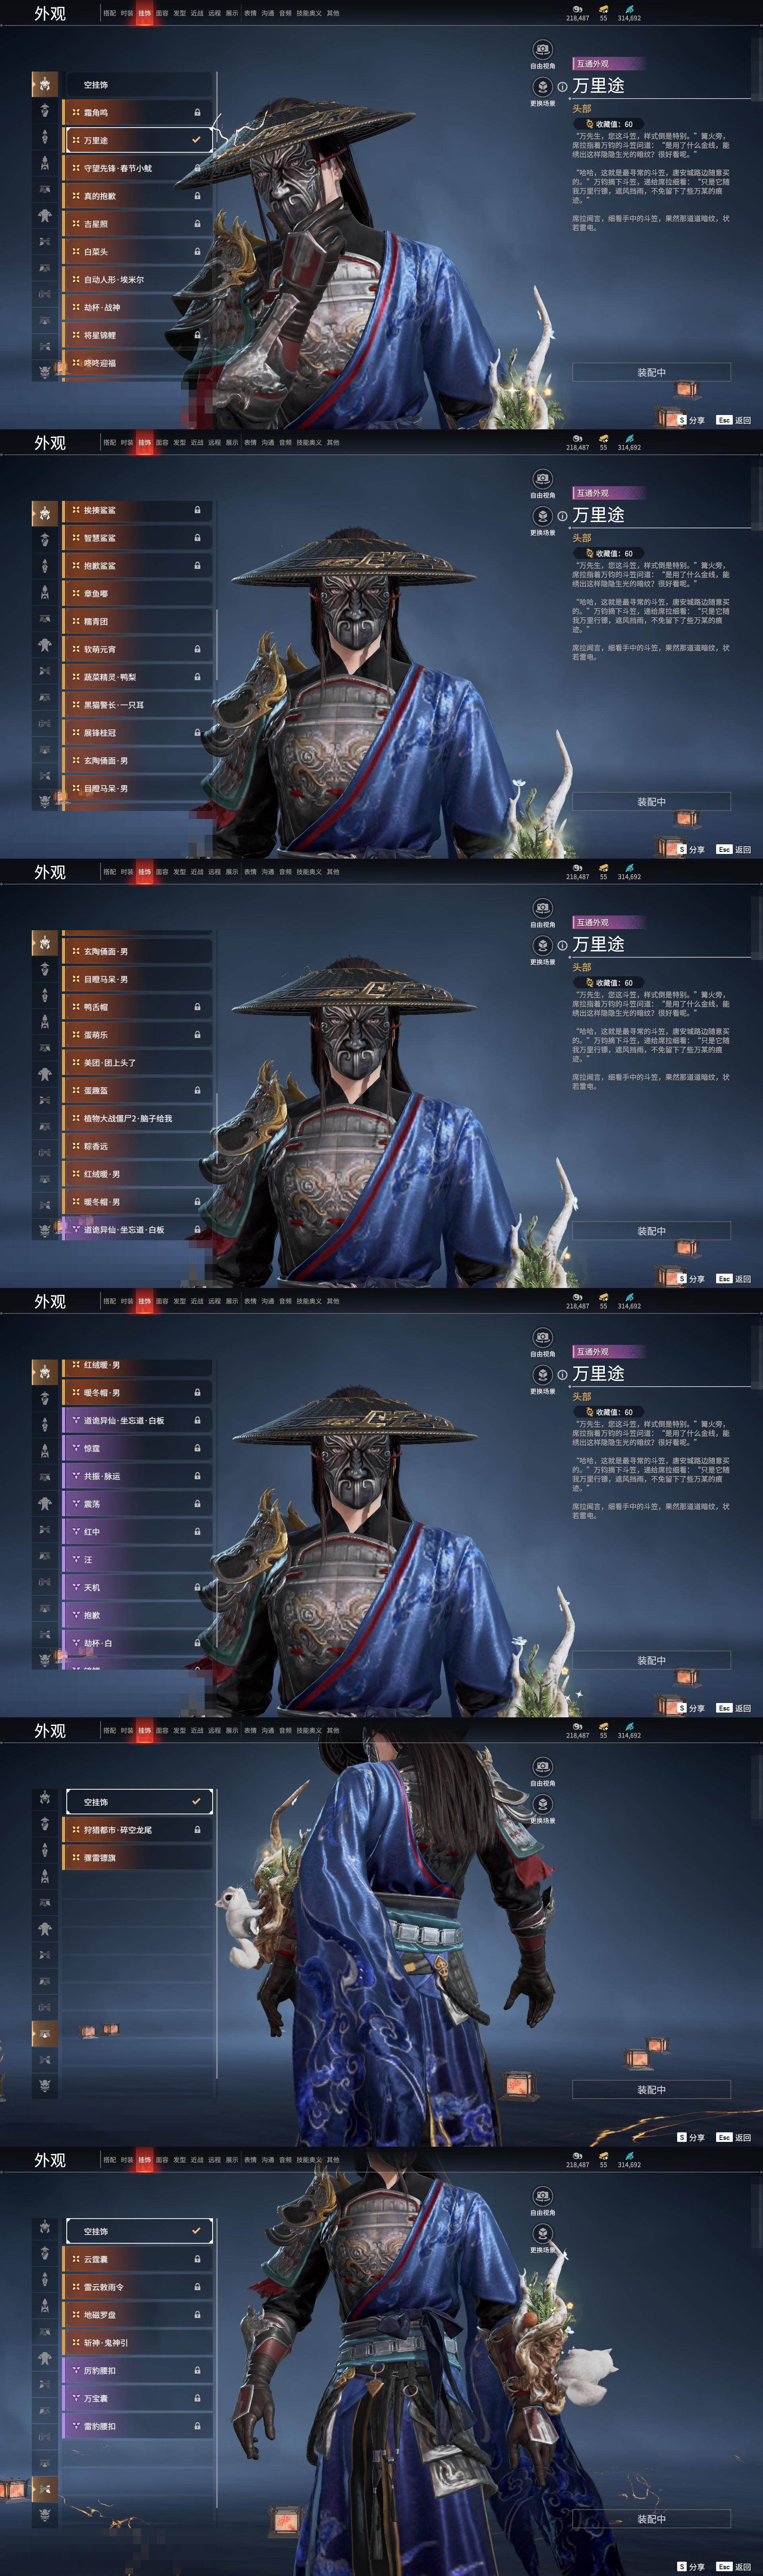Pick the 黑猫警长·一只耳 entry
This screenshot has width=763, height=2576.
pyautogui.click(x=138, y=705)
